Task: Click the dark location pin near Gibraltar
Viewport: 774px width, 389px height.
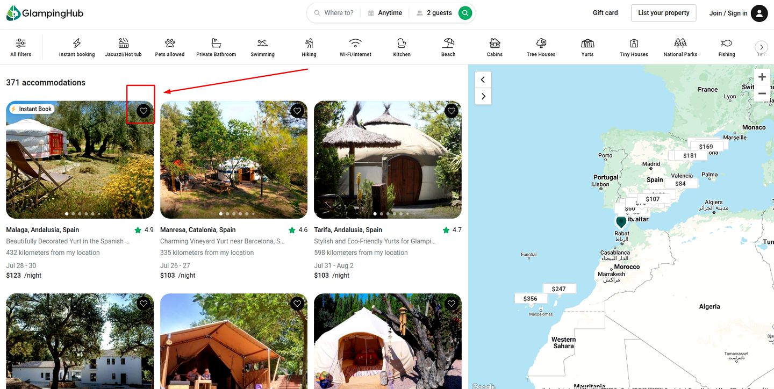Action: tap(621, 222)
